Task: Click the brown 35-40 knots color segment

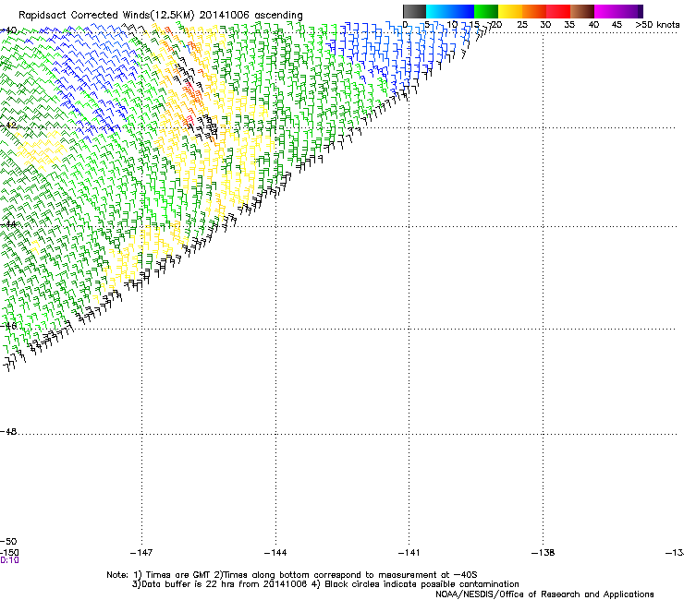Action: point(582,11)
